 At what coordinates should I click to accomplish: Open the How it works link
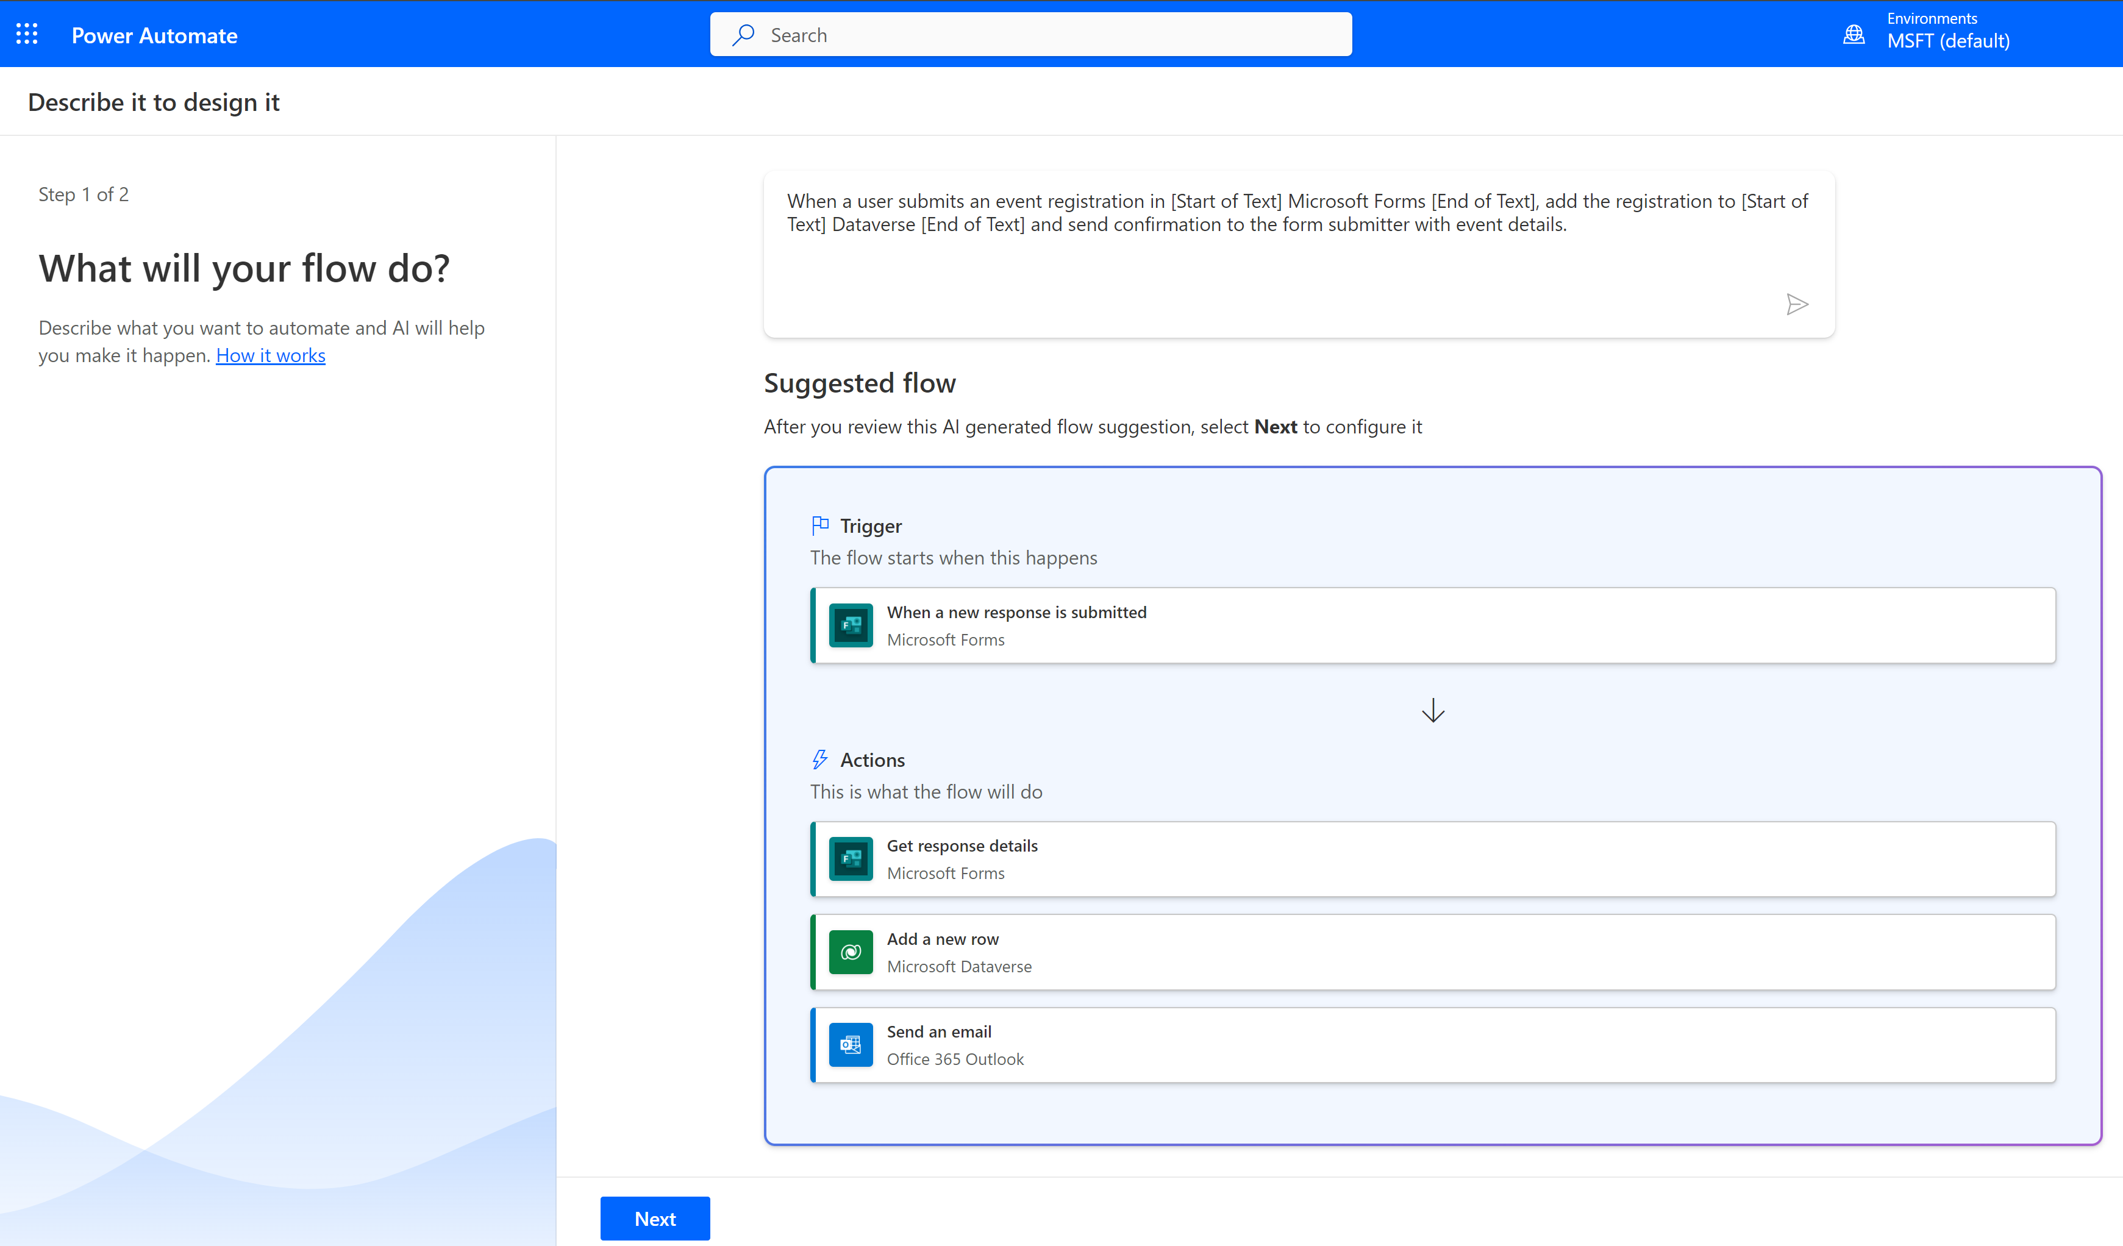(x=269, y=355)
